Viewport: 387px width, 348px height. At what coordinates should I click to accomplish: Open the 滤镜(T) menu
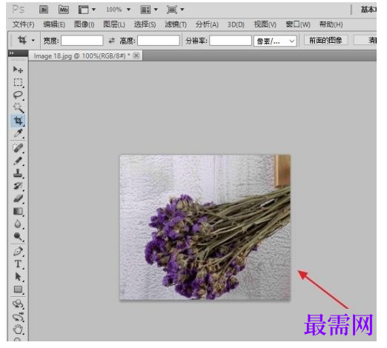pos(176,24)
